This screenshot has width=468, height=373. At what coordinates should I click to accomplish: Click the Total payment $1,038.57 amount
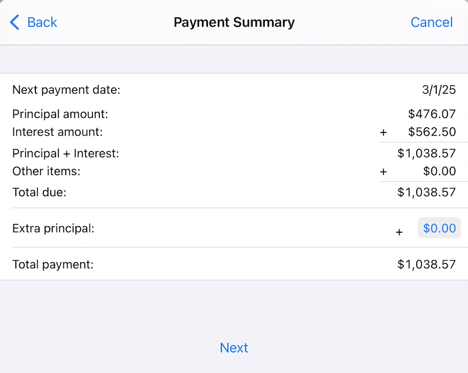tap(427, 265)
